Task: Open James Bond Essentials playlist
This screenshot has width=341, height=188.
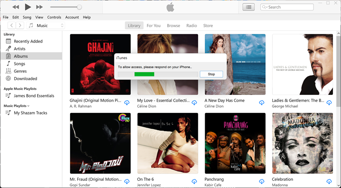Action: (x=31, y=95)
